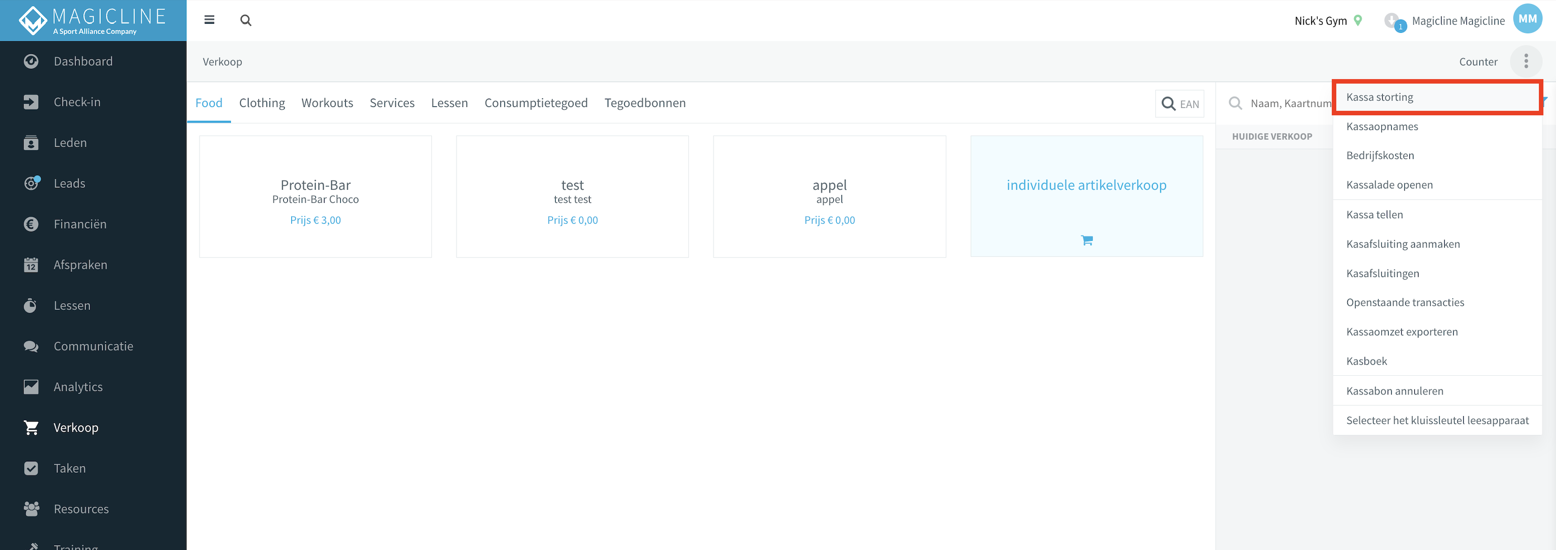Open the top bar search icon

[x=246, y=20]
